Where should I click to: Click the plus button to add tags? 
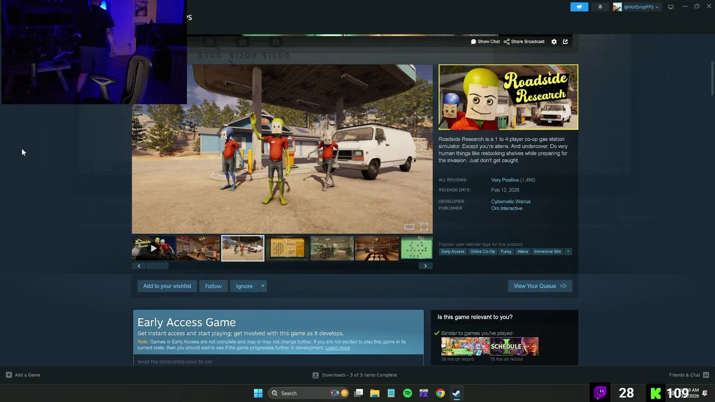568,252
